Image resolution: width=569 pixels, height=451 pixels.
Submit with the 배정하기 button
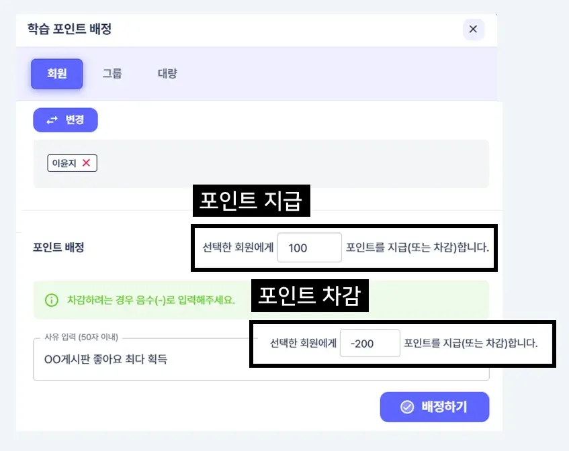[434, 407]
